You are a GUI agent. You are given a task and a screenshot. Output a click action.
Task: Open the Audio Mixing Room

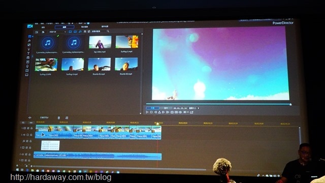coord(28,62)
